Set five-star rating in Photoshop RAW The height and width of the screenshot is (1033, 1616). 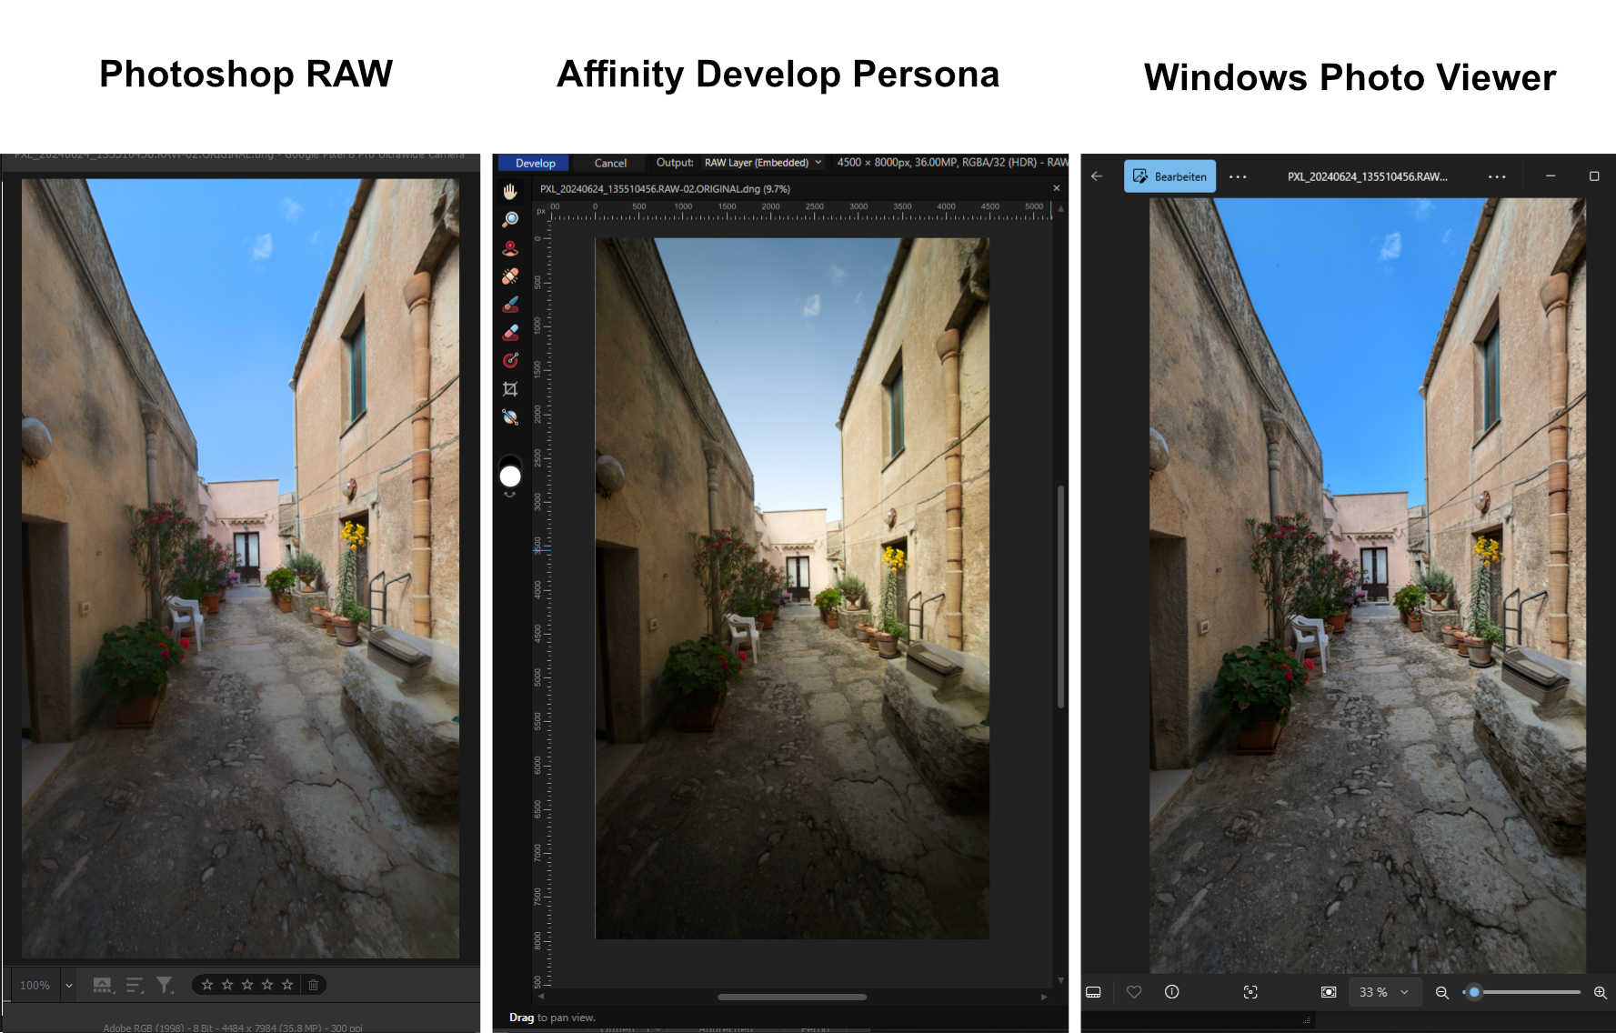(x=287, y=985)
